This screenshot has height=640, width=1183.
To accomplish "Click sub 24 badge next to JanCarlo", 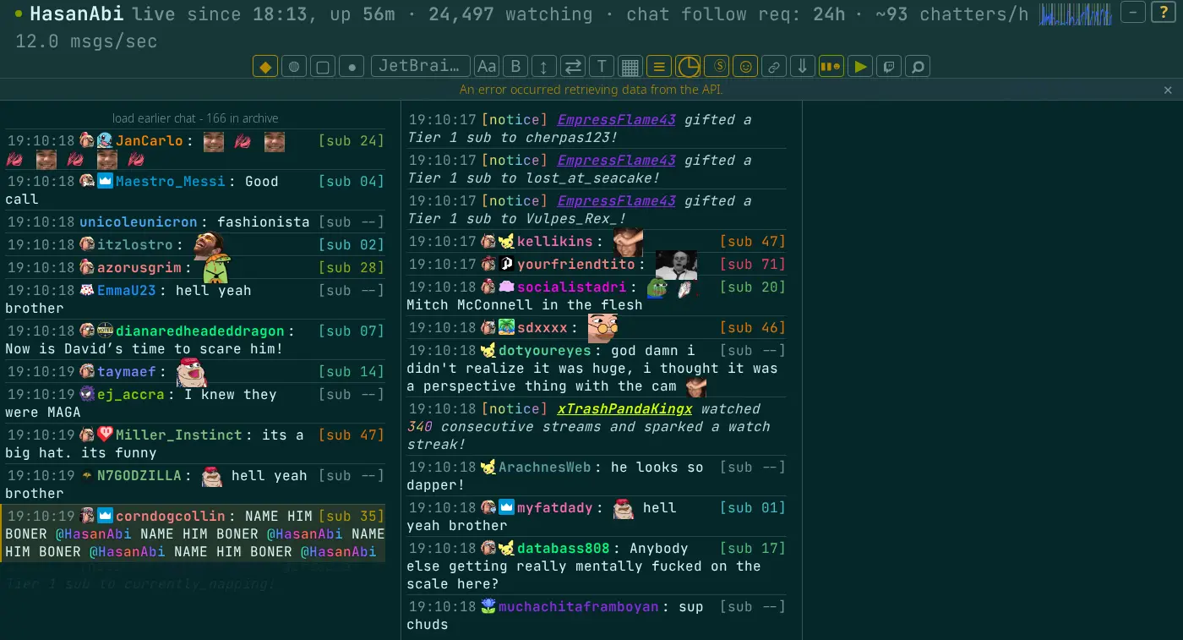I will click(x=352, y=141).
